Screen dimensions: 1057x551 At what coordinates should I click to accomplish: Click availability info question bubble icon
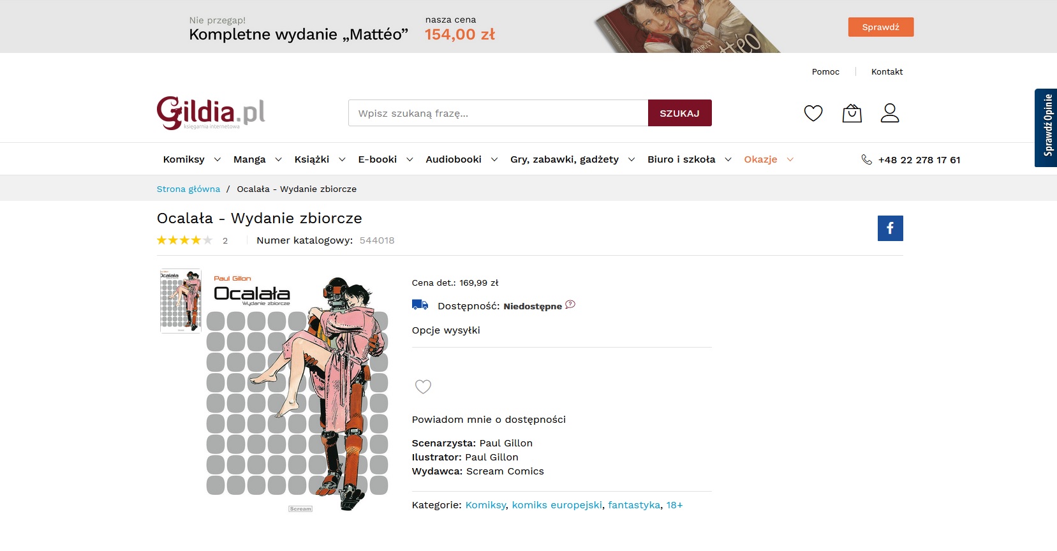click(x=570, y=305)
